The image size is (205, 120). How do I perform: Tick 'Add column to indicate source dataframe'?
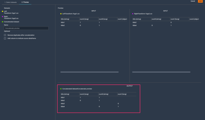(5, 39)
